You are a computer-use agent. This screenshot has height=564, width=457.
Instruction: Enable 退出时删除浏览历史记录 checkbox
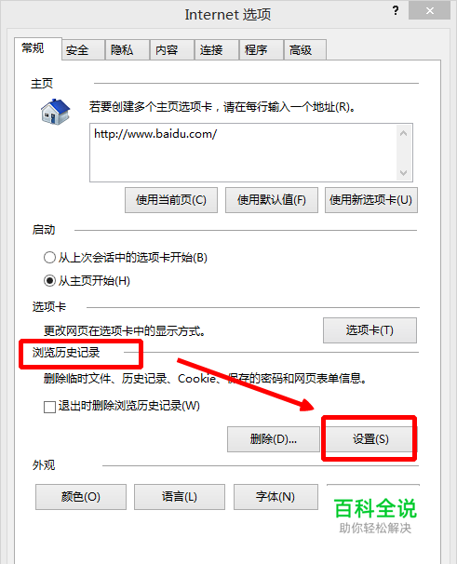pyautogui.click(x=49, y=407)
